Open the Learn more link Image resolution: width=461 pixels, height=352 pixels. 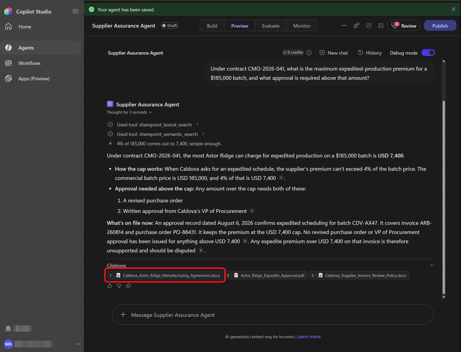click(x=308, y=337)
